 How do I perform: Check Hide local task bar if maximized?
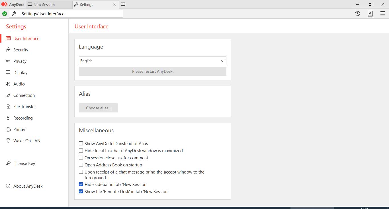pos(81,151)
